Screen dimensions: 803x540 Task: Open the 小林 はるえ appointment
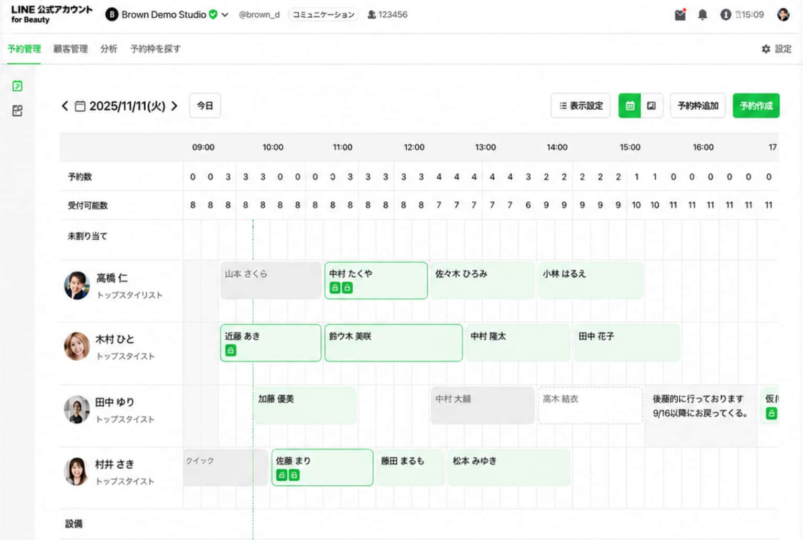tap(590, 280)
